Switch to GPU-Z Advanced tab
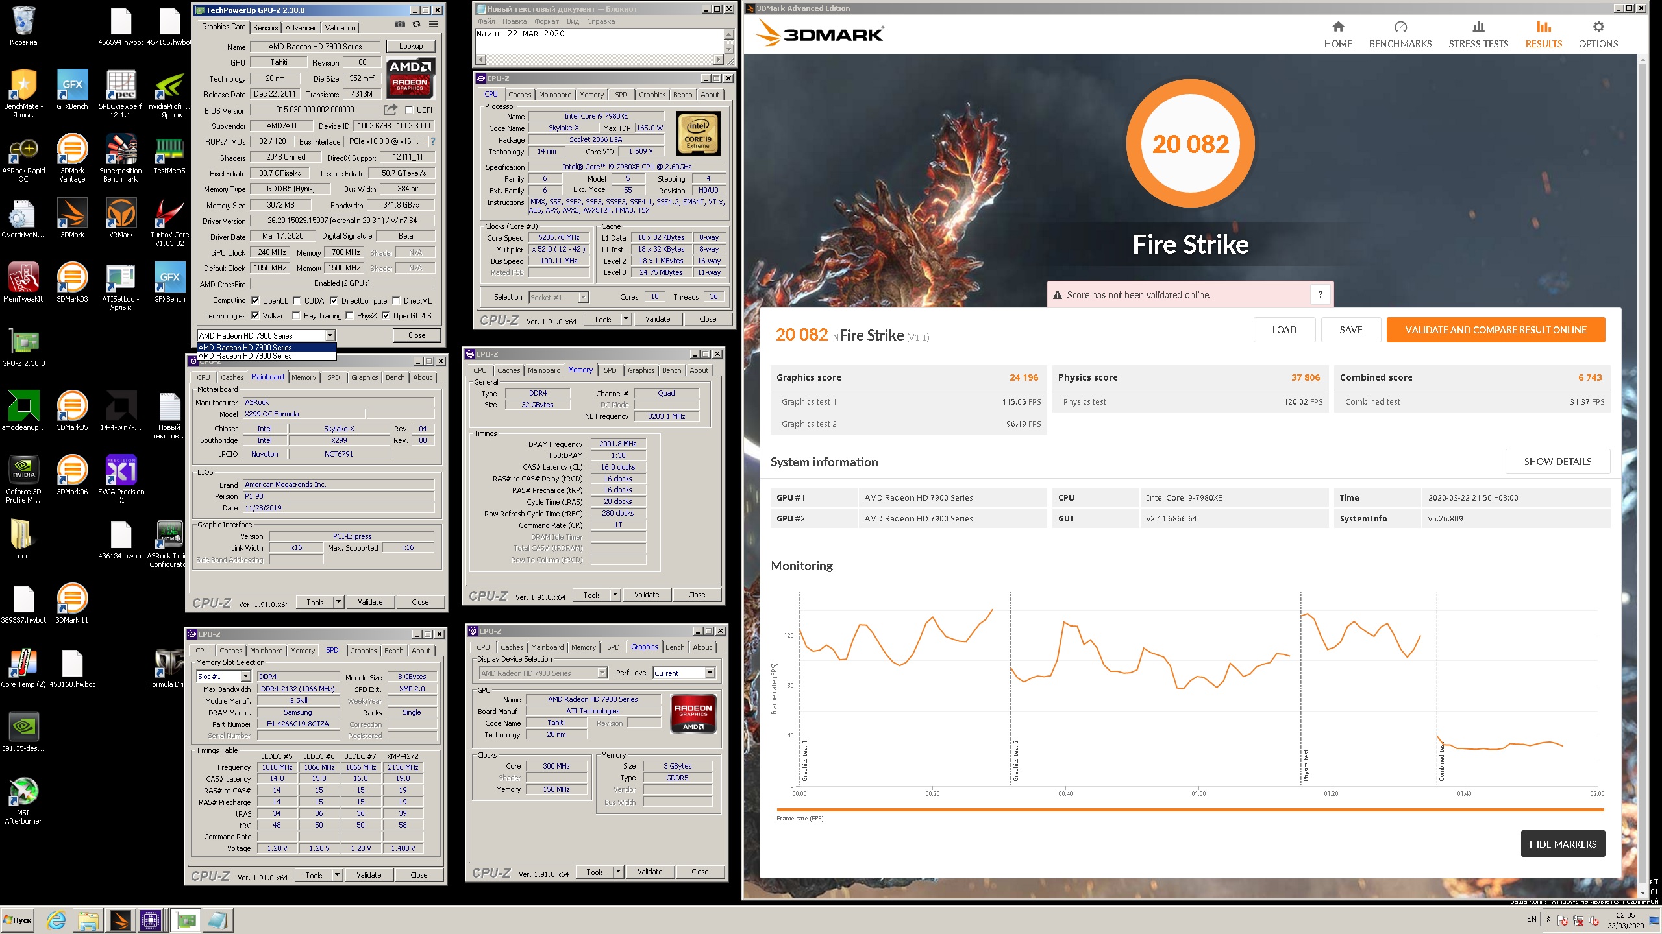The width and height of the screenshot is (1662, 934). click(x=301, y=27)
